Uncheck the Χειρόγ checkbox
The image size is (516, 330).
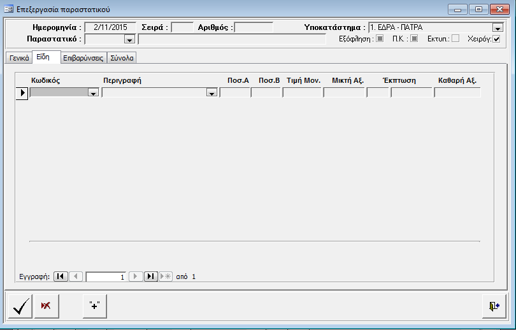(497, 39)
